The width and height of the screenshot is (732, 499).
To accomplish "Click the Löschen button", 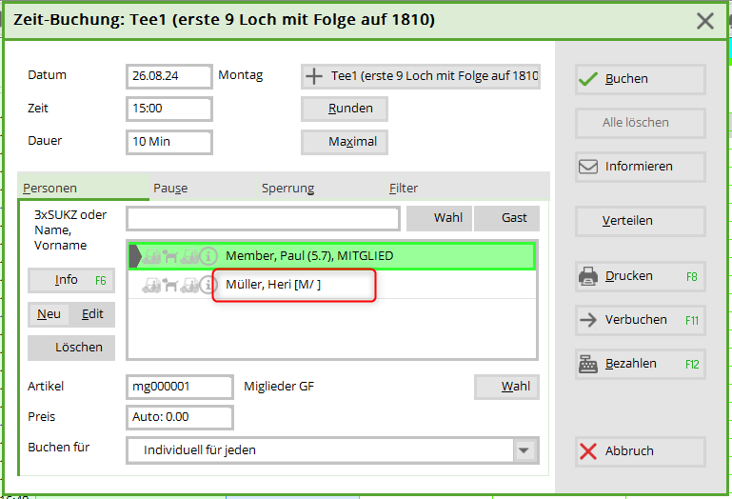I will [71, 348].
